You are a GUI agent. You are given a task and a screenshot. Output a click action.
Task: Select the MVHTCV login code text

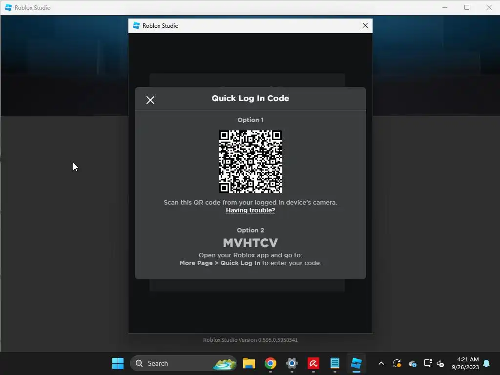[250, 243]
